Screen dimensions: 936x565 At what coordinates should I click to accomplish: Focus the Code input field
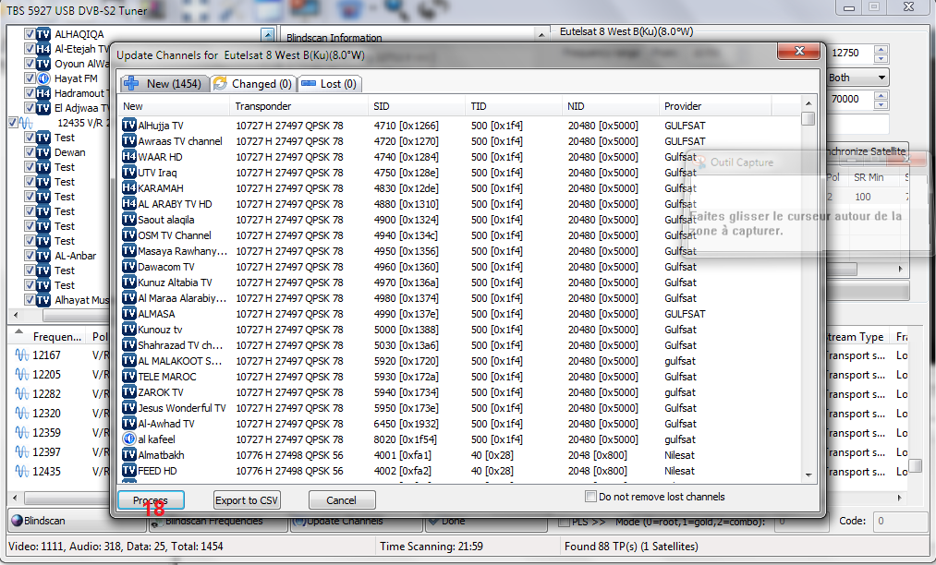tap(902, 521)
